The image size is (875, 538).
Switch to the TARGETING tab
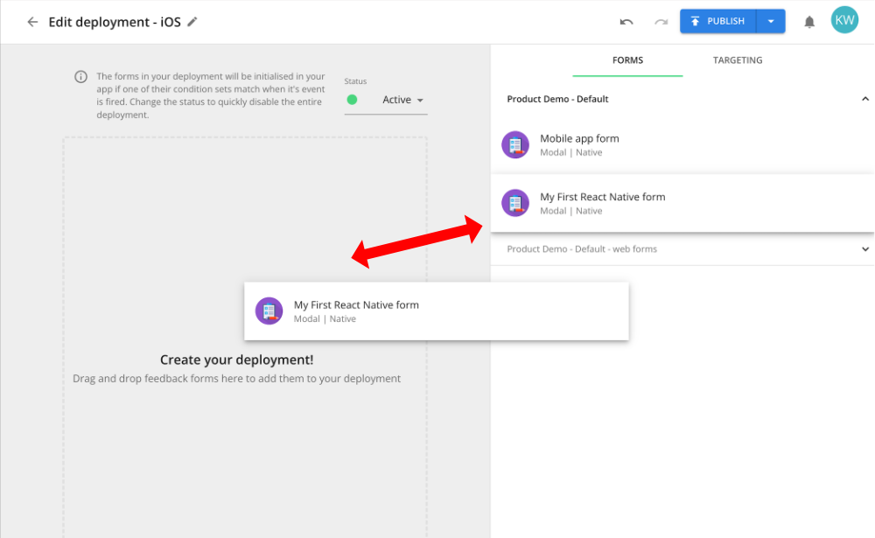[738, 60]
